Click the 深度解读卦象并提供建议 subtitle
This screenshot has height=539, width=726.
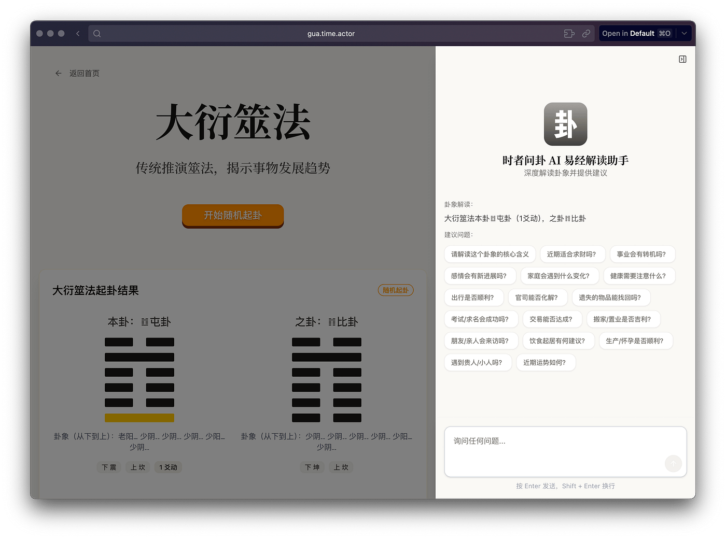point(565,173)
